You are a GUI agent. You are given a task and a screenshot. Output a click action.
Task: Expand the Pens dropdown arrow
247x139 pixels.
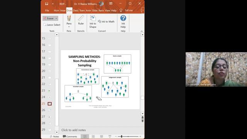pos(69,27)
